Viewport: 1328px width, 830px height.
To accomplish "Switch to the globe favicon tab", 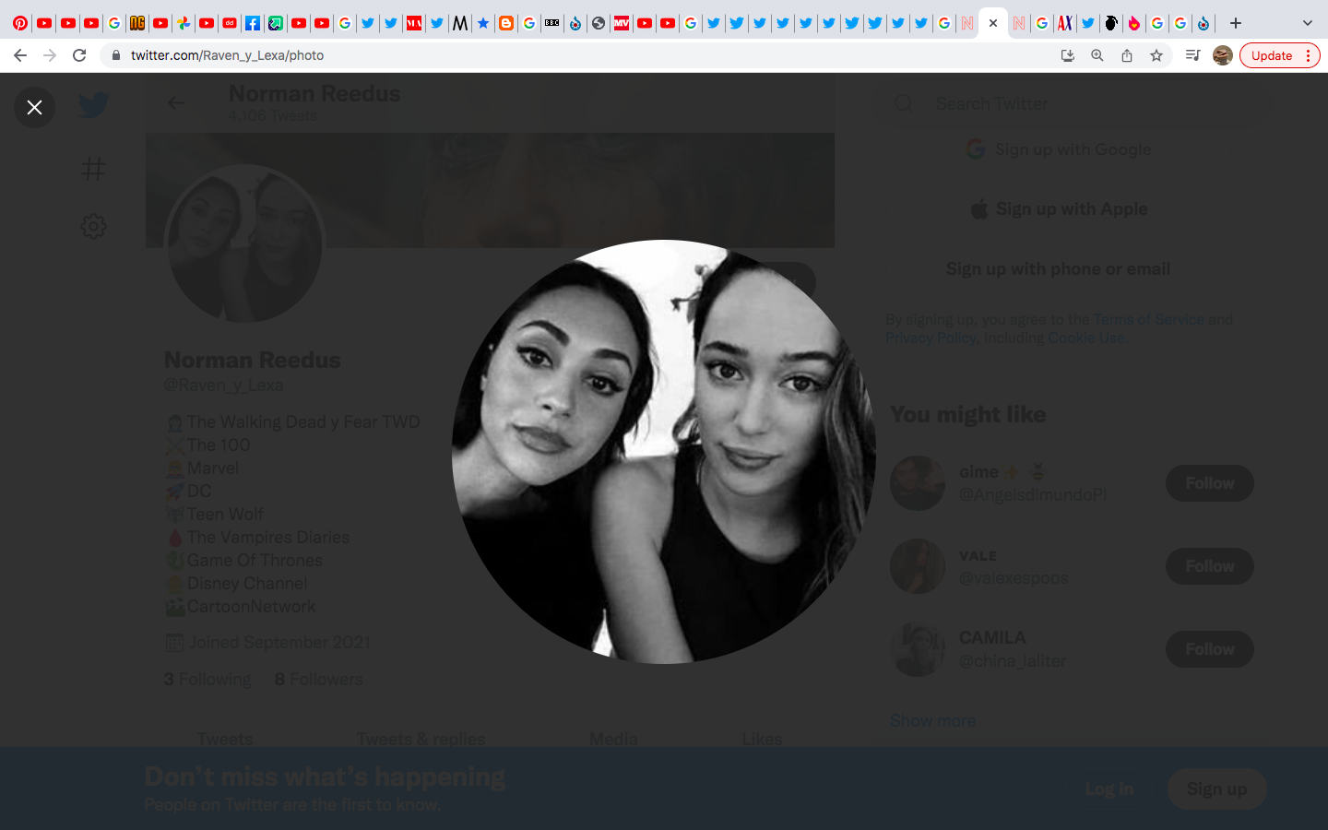I will 599,23.
